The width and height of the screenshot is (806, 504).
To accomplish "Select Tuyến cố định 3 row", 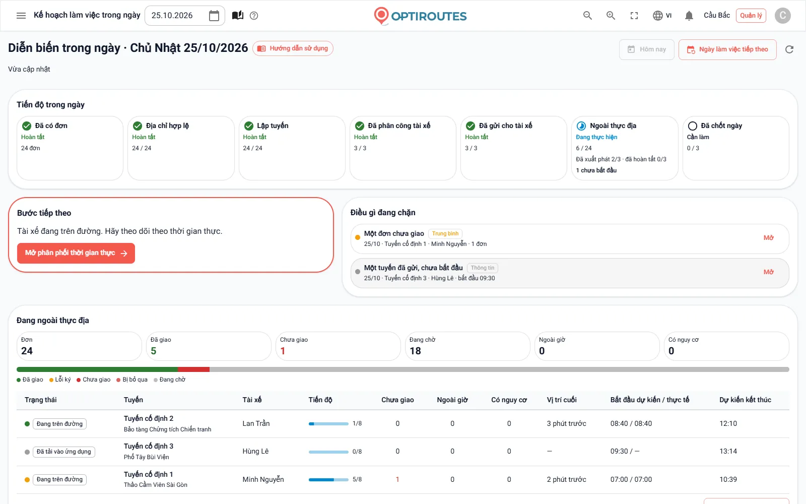I will [x=403, y=452].
